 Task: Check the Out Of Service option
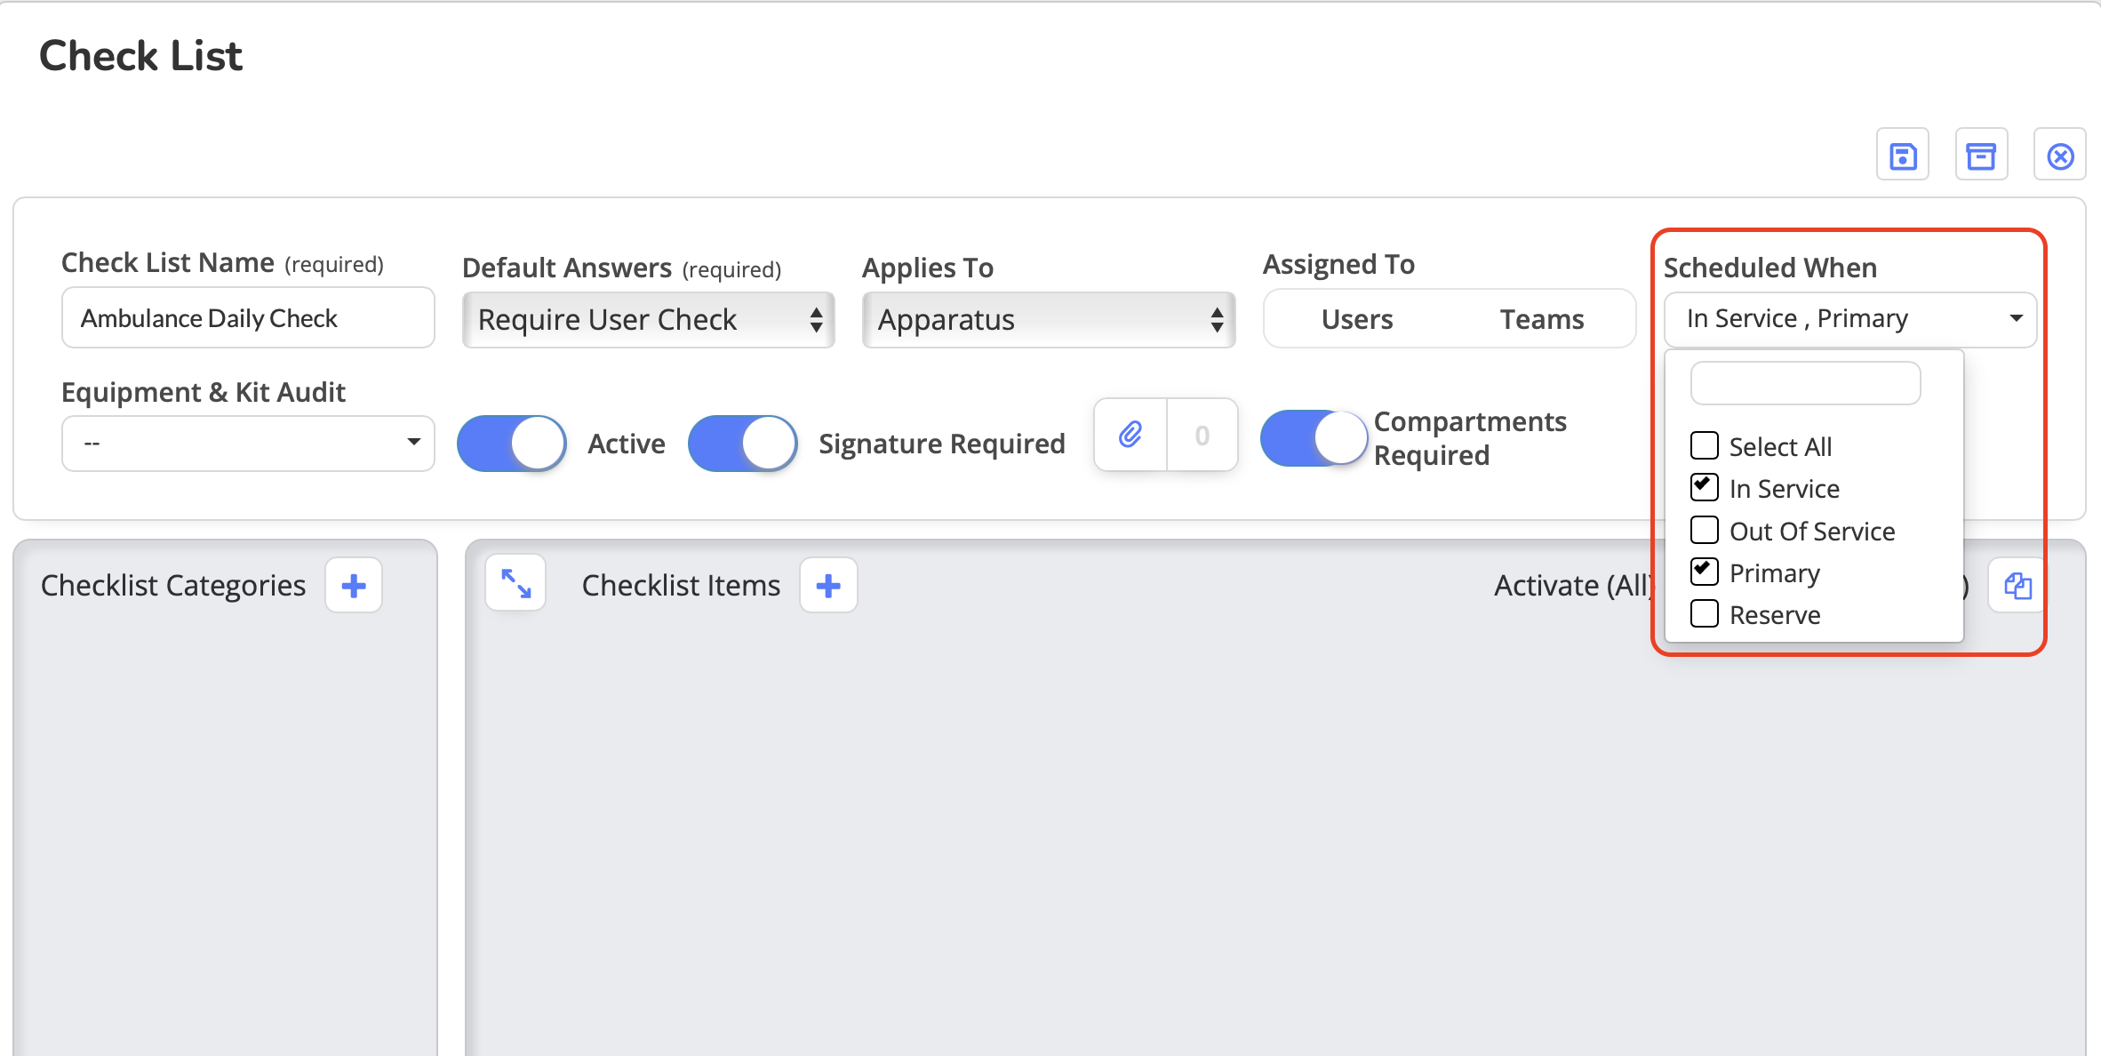(1705, 530)
